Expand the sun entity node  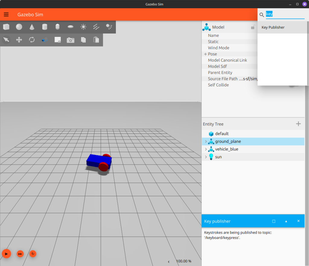click(206, 157)
